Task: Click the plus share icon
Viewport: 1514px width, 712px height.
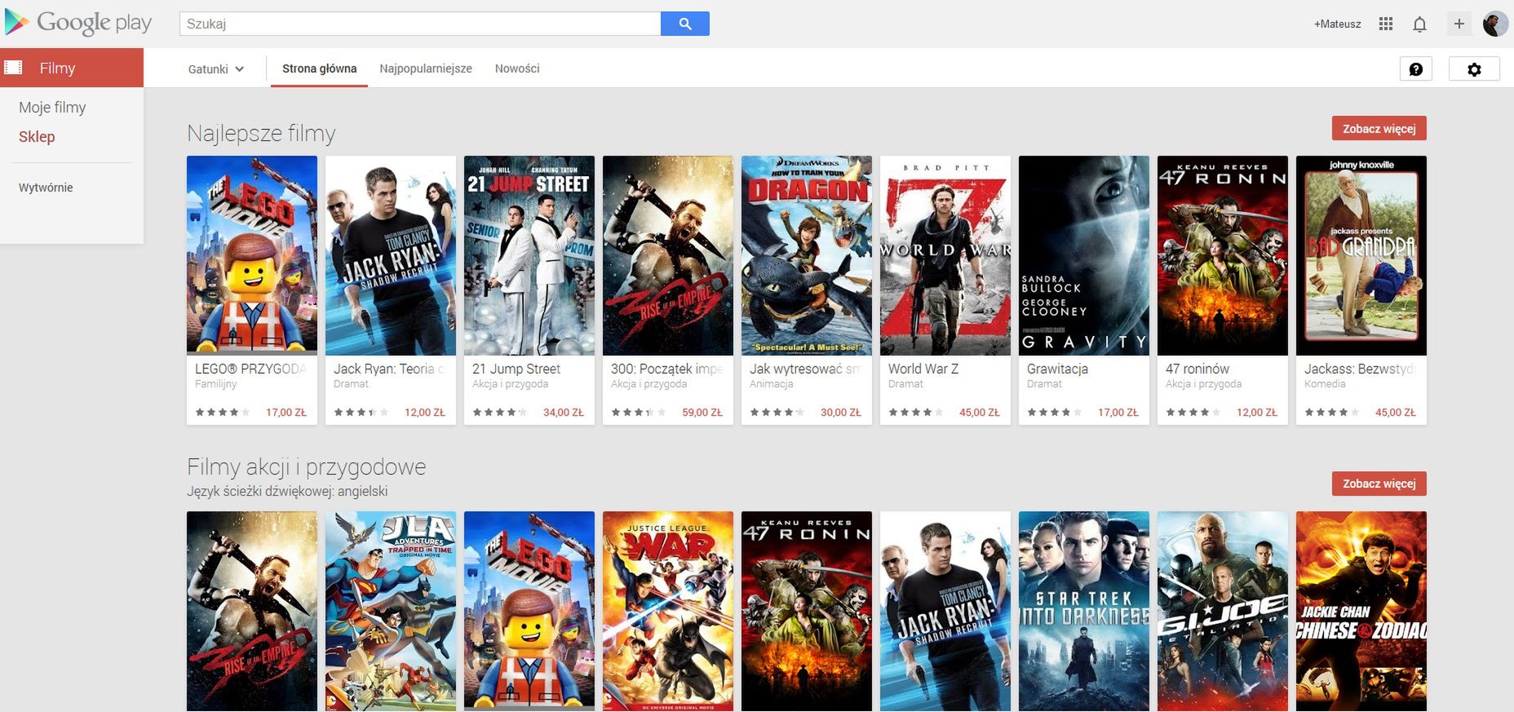Action: [1459, 24]
